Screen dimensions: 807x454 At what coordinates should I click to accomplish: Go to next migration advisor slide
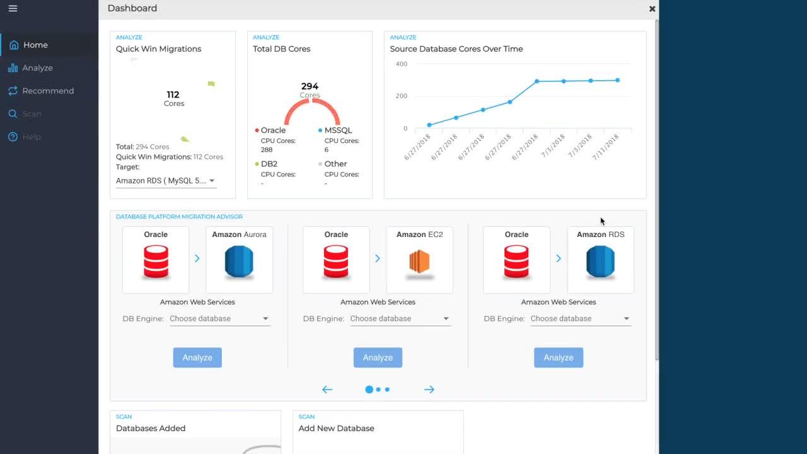[429, 390]
